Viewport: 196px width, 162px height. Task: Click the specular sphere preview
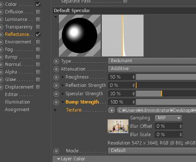(80, 35)
